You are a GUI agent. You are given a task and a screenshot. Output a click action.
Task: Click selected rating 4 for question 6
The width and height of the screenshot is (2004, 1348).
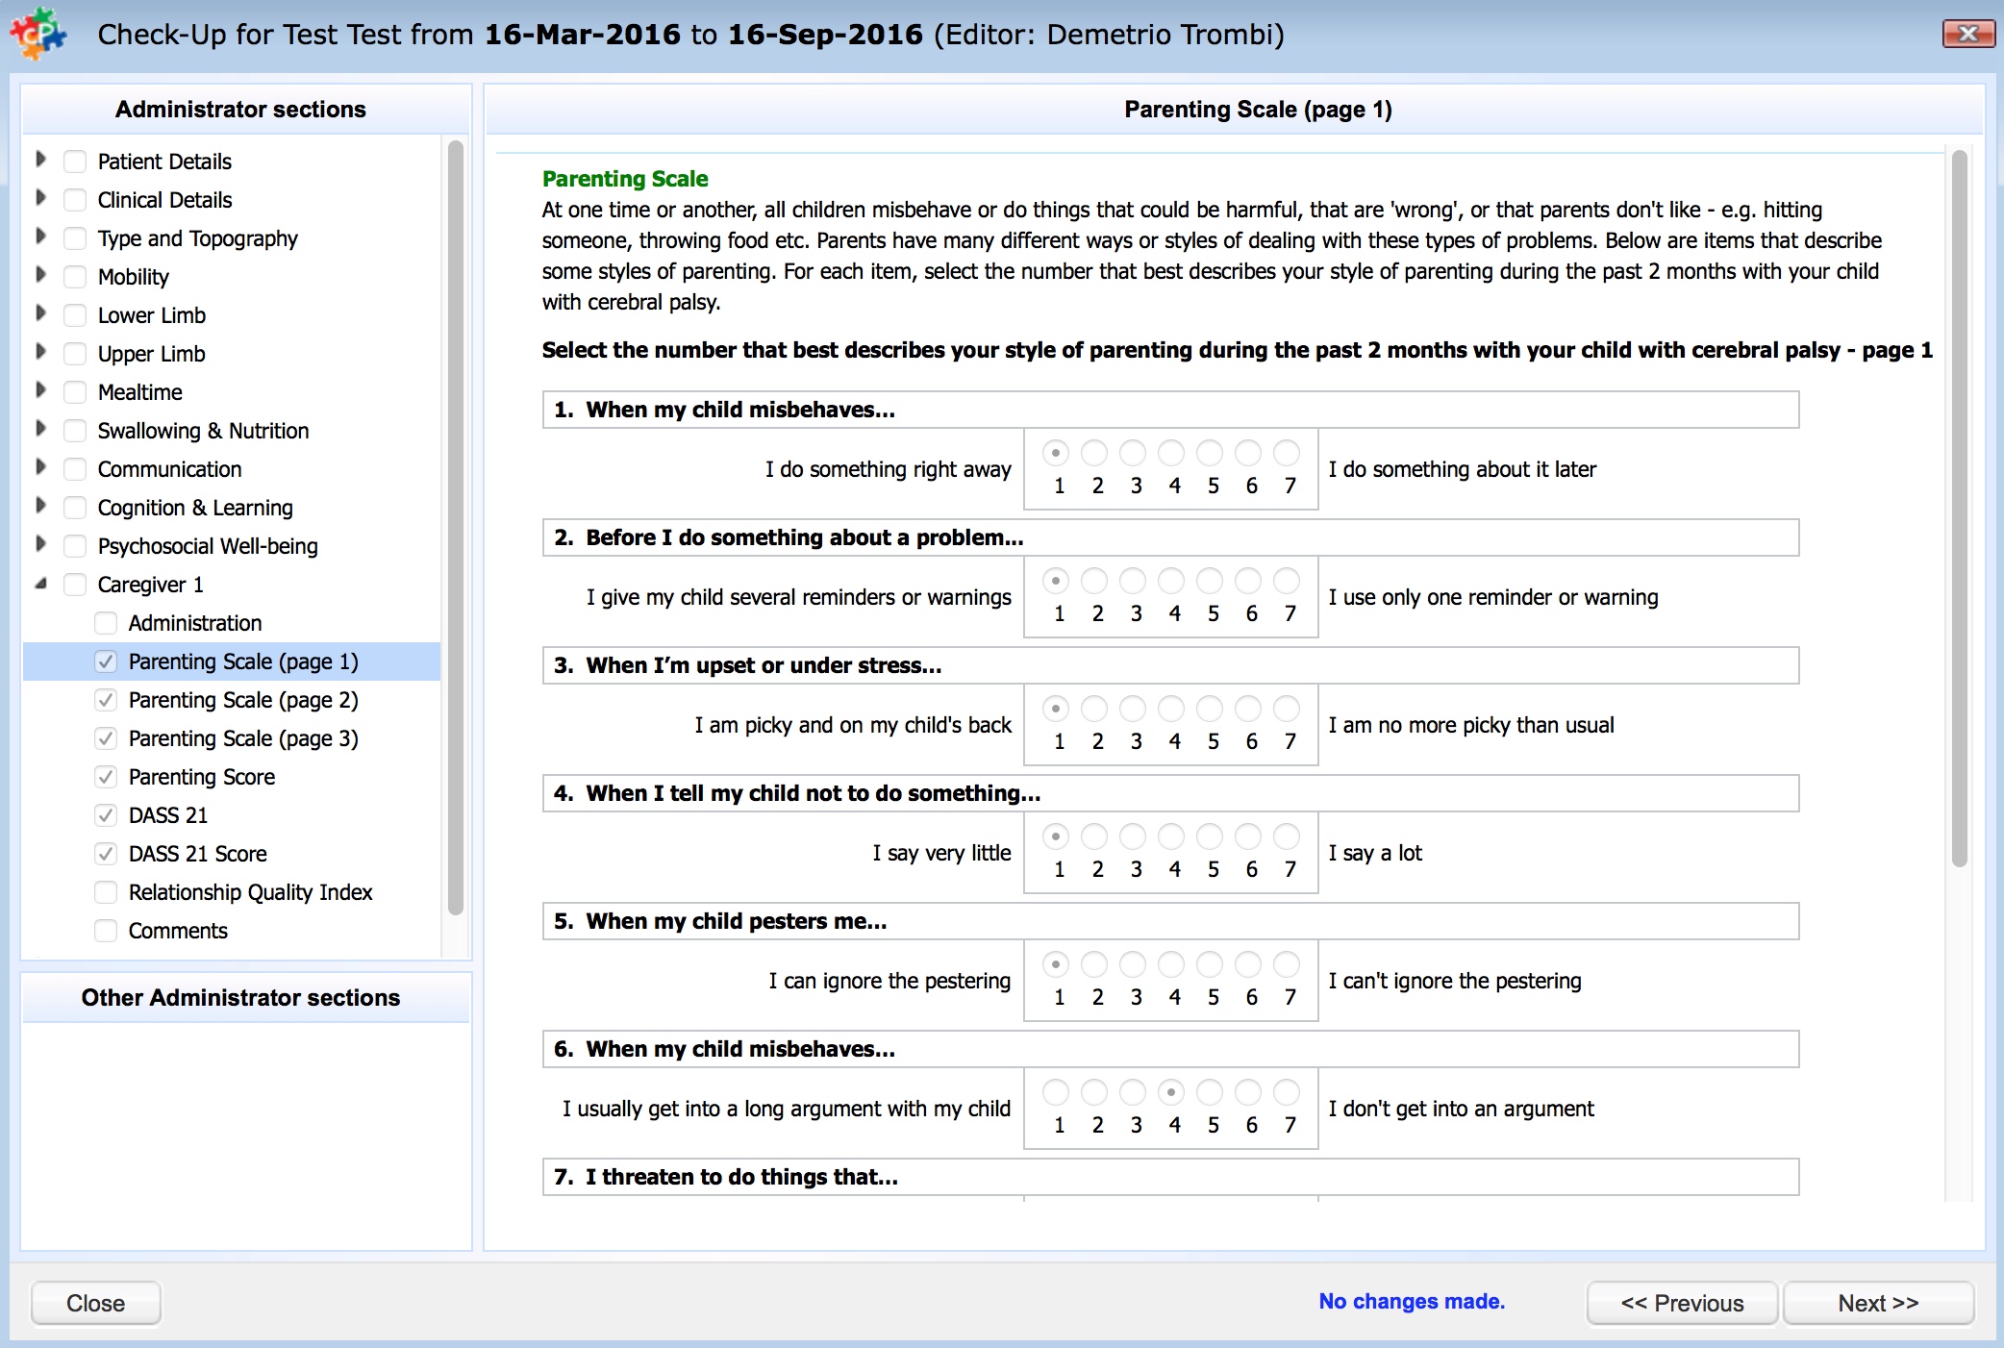coord(1171,1091)
